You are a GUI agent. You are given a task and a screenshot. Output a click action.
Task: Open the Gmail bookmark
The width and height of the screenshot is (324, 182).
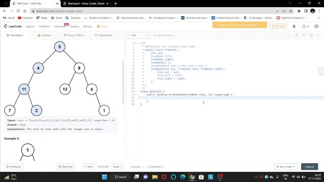9,18
